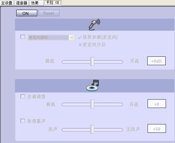The height and width of the screenshot is (143, 175).
Task: Click the 麦克风混响 combo box field
Action: click(x=51, y=38)
